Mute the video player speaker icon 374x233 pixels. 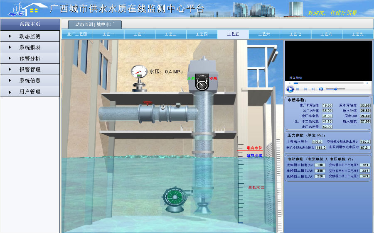tap(321, 89)
